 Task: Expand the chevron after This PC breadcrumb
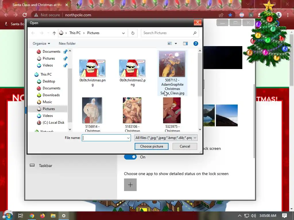(84, 33)
